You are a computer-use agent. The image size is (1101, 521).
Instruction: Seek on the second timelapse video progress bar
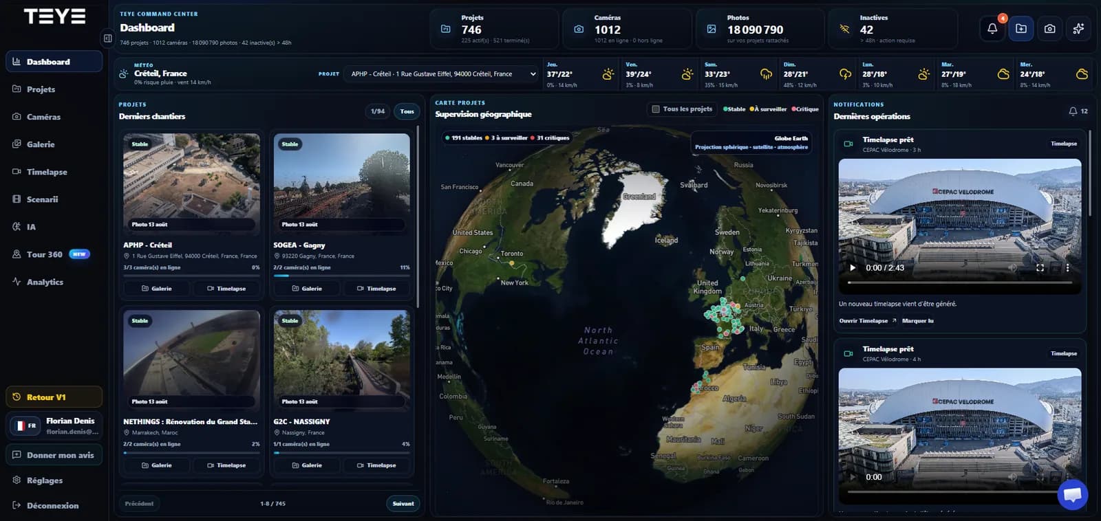click(960, 491)
